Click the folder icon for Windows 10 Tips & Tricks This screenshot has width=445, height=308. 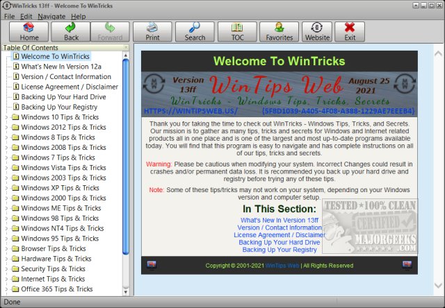(15, 117)
